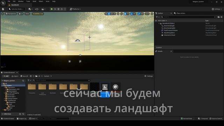Open the Output Log in status bar
Screen dimensions: 224x126
click(x=22, y=119)
